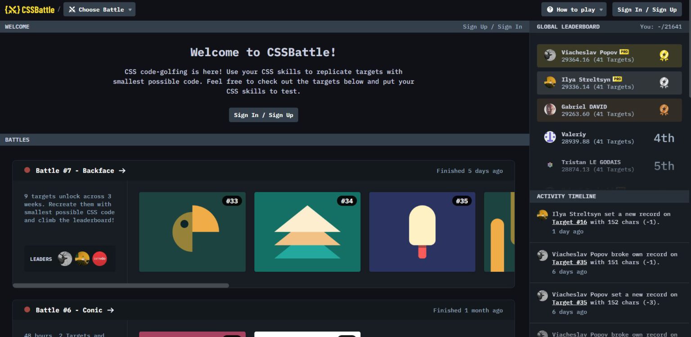
Task: Click the CSSBattle logo
Action: [x=30, y=9]
